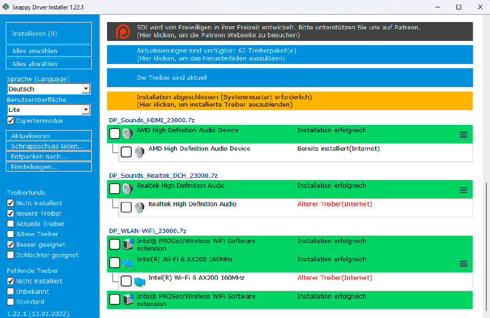Open Einstellungen settings

tap(49, 167)
